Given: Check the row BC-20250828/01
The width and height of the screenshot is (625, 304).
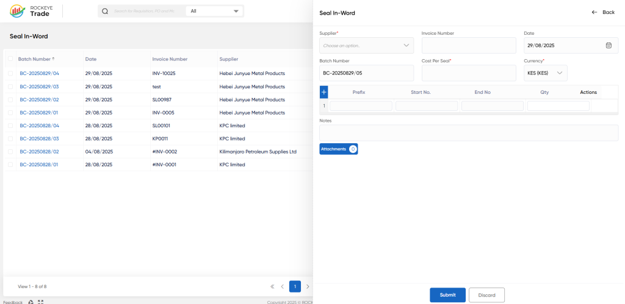Looking at the screenshot, I should (x=10, y=164).
